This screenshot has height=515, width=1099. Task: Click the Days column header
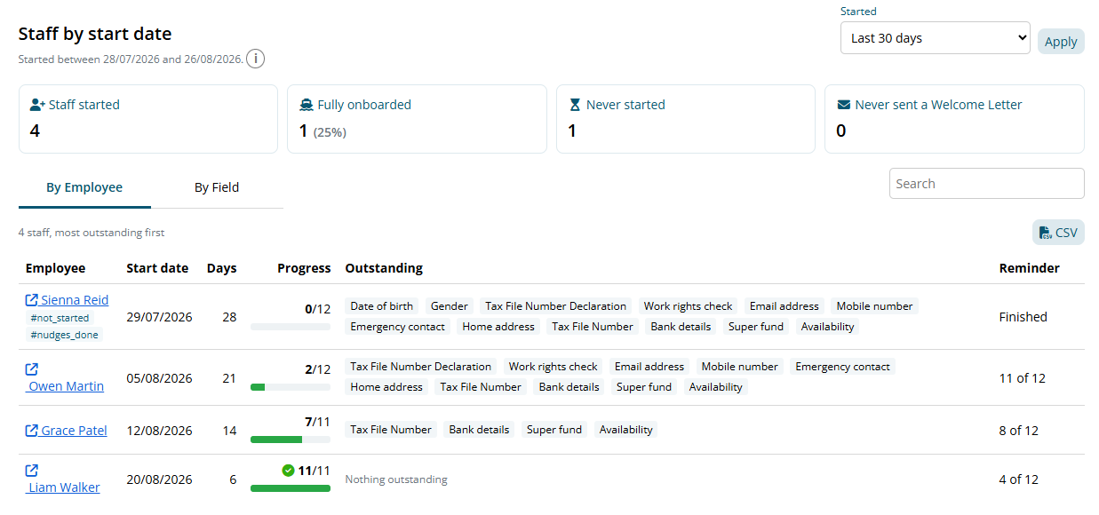[222, 268]
